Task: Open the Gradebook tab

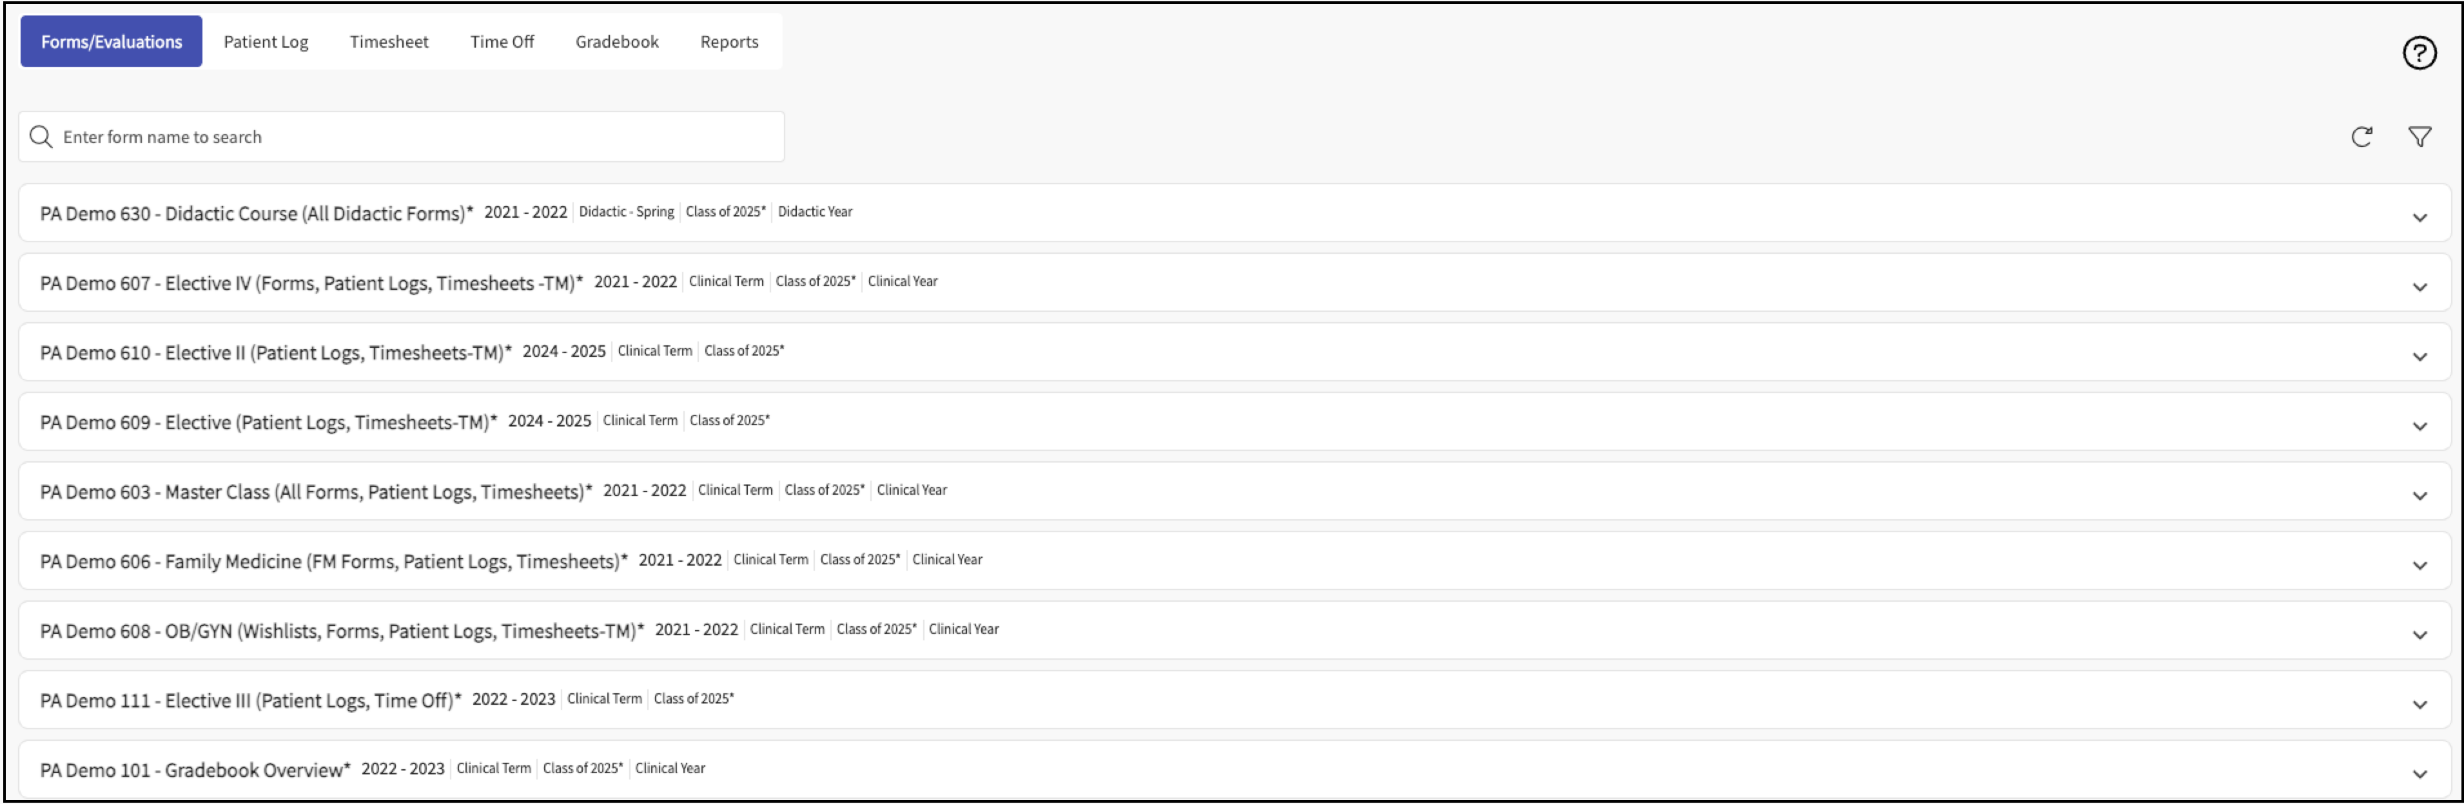Action: pos(617,42)
